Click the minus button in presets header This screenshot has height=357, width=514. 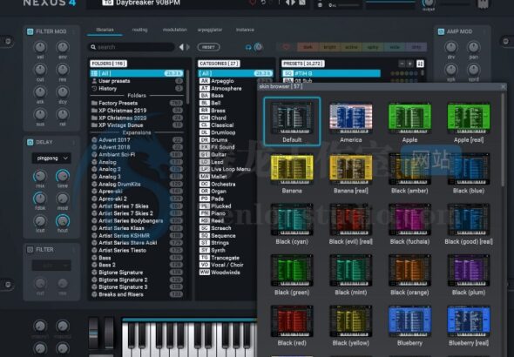[x=402, y=64]
